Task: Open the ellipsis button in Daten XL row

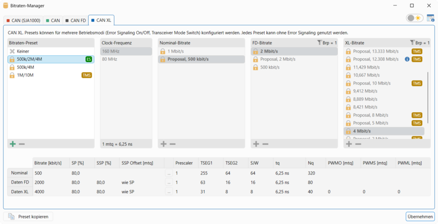Action: coord(169,192)
